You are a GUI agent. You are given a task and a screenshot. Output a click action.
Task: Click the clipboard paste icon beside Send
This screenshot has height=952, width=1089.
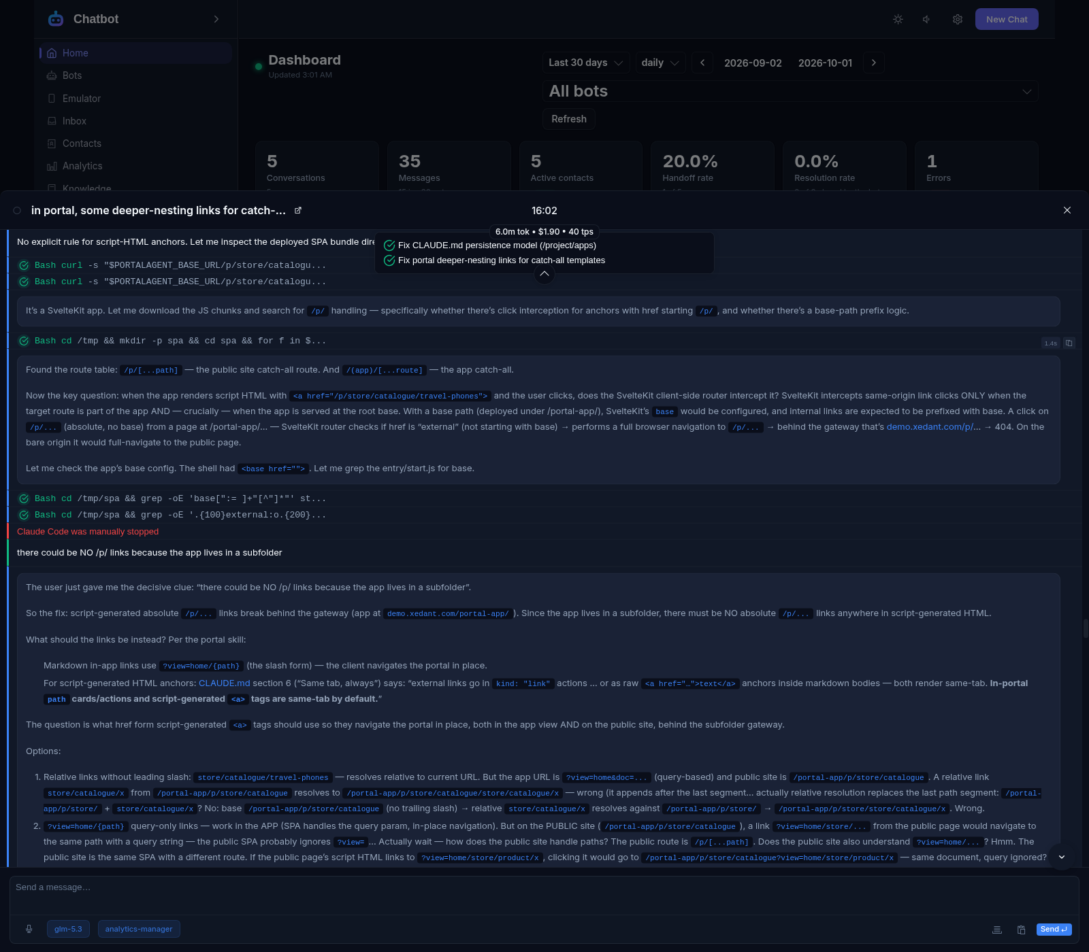pyautogui.click(x=1021, y=930)
